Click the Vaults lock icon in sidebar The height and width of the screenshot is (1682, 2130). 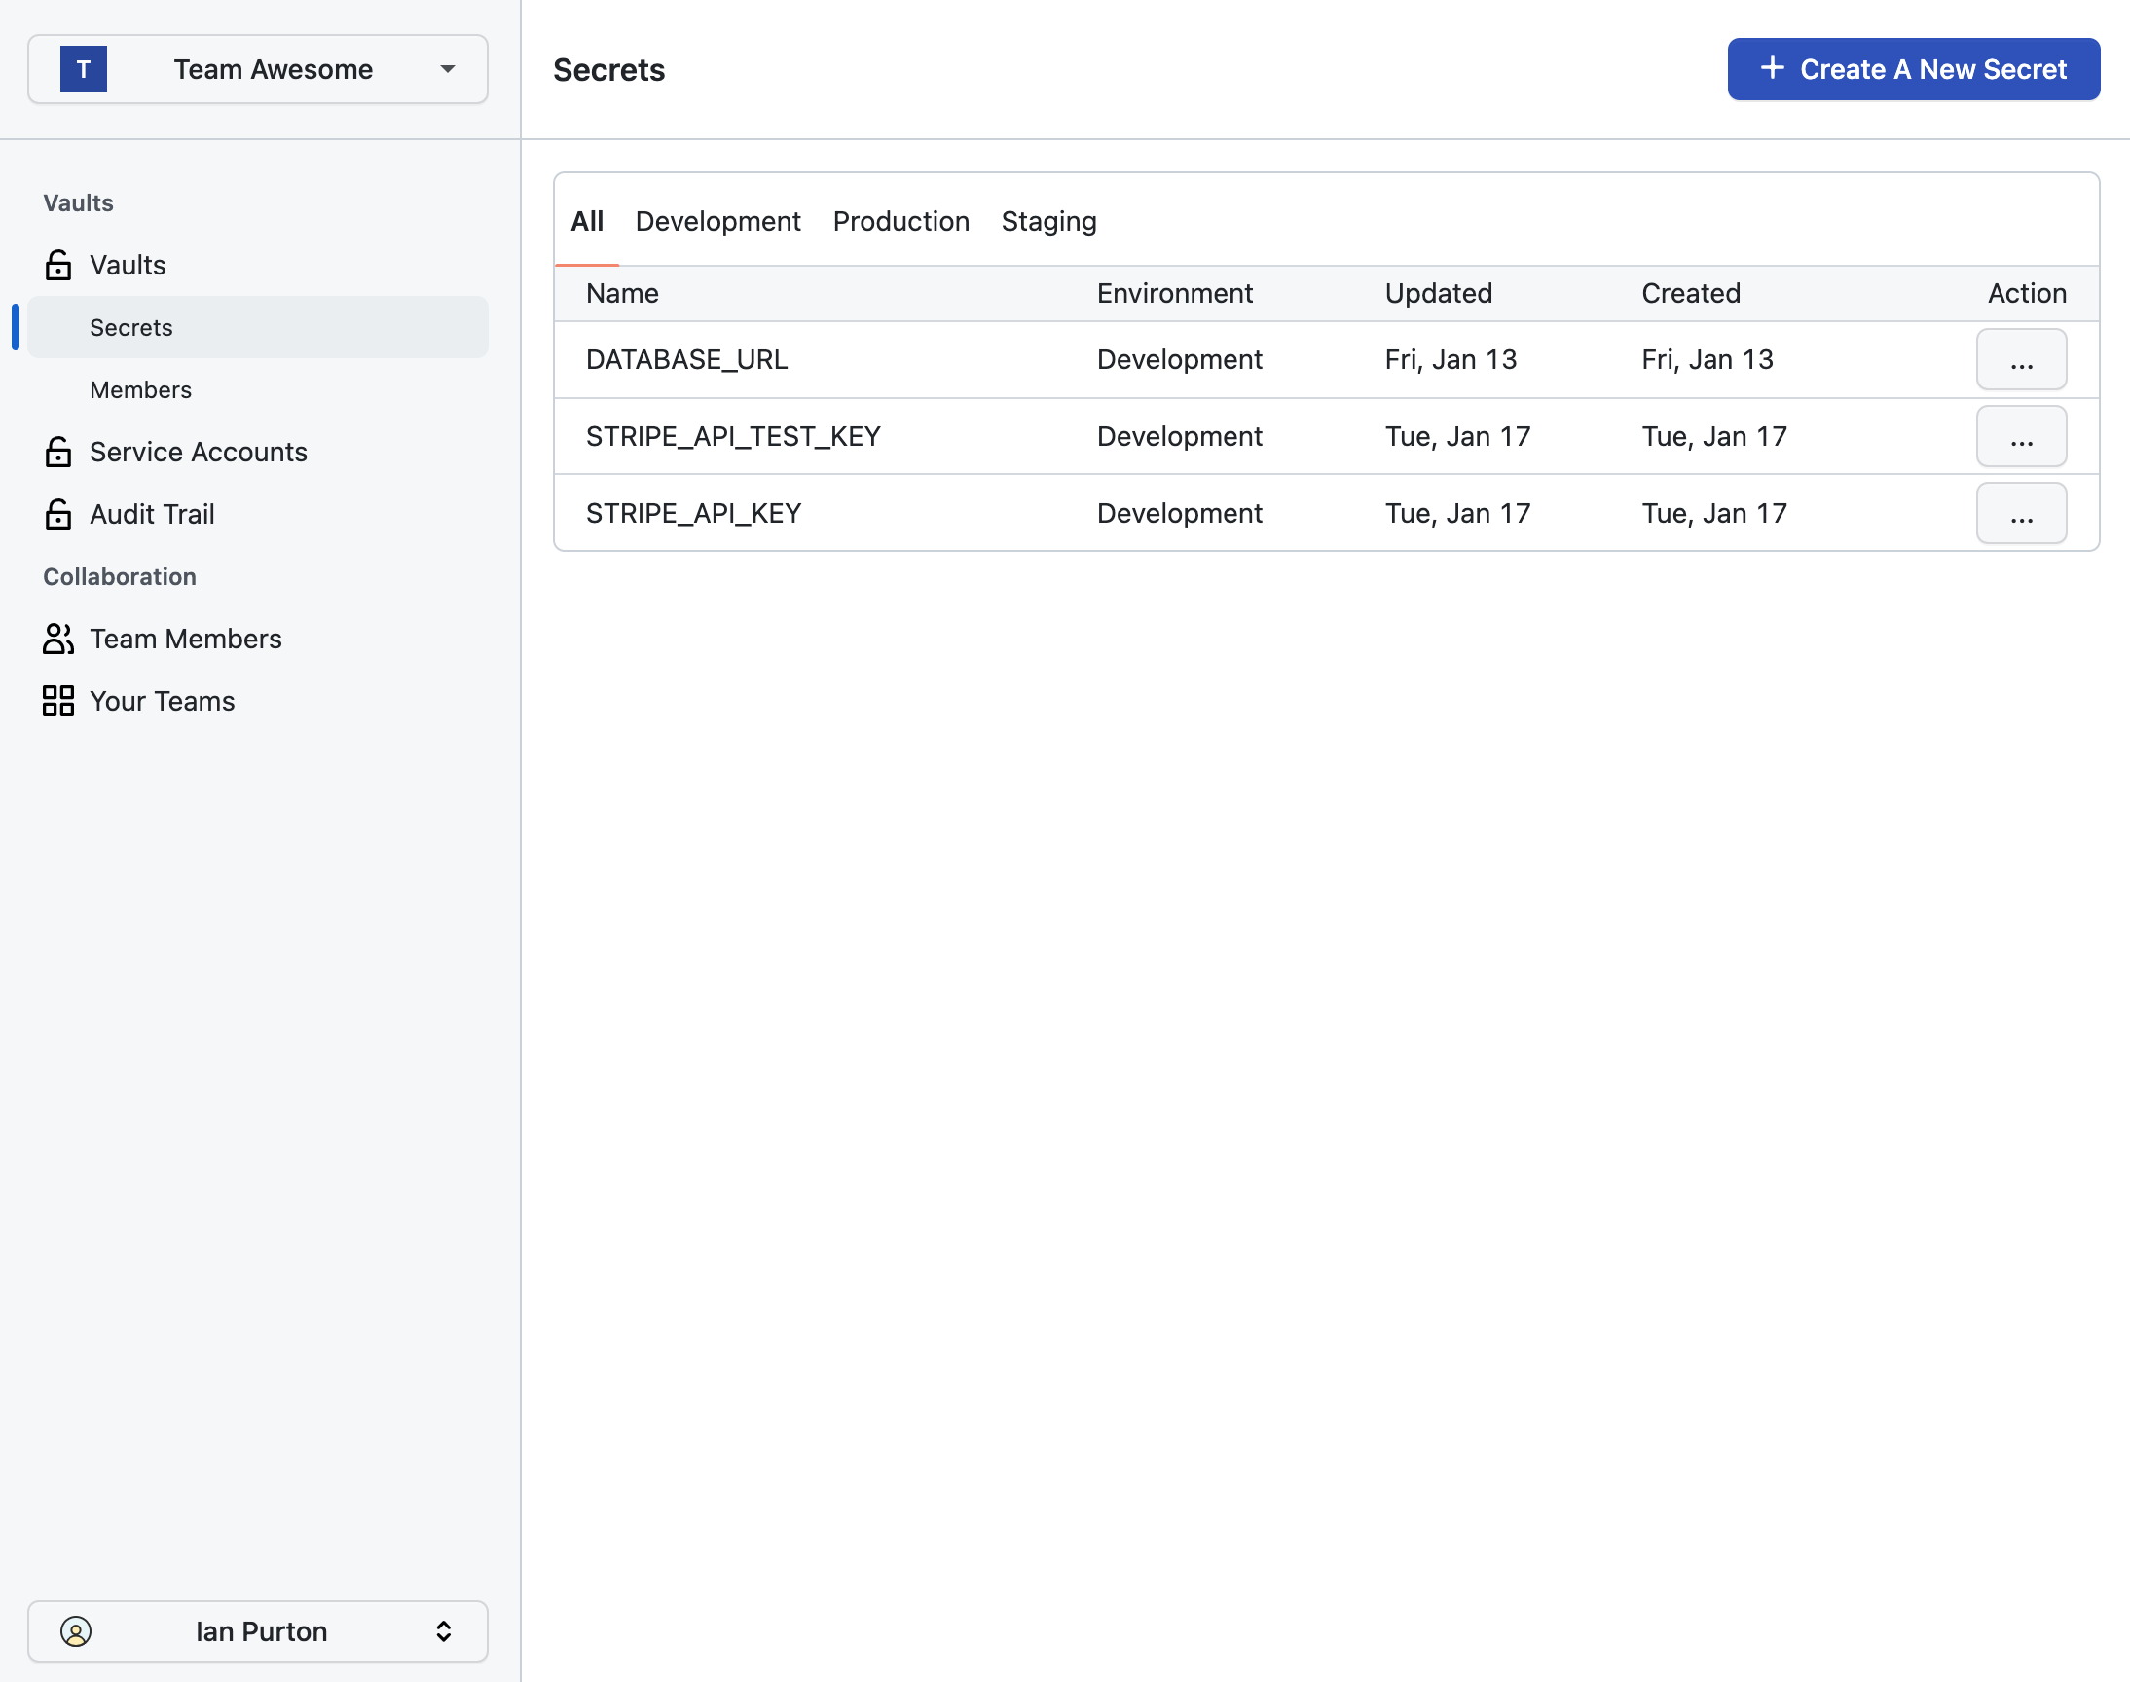(57, 263)
